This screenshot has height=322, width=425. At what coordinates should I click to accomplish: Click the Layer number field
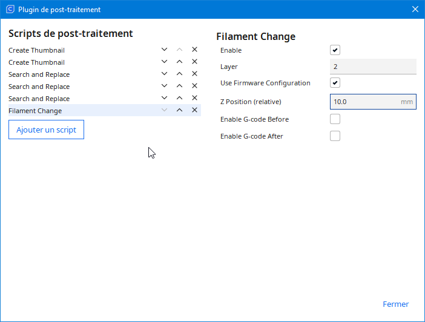(372, 67)
